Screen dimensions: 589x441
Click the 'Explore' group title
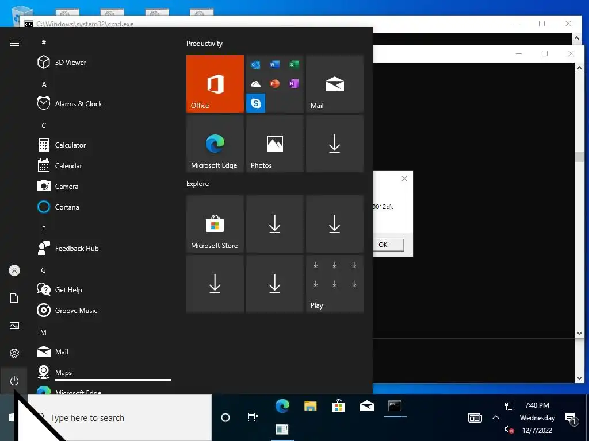tap(198, 183)
